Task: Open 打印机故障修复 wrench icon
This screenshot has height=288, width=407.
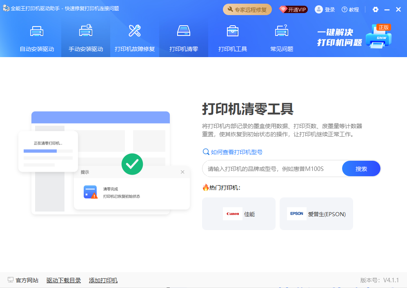Action: pyautogui.click(x=135, y=31)
